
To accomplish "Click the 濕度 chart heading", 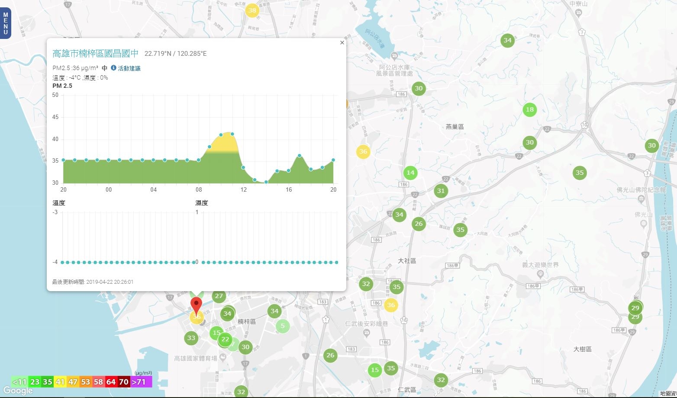I will pos(202,203).
